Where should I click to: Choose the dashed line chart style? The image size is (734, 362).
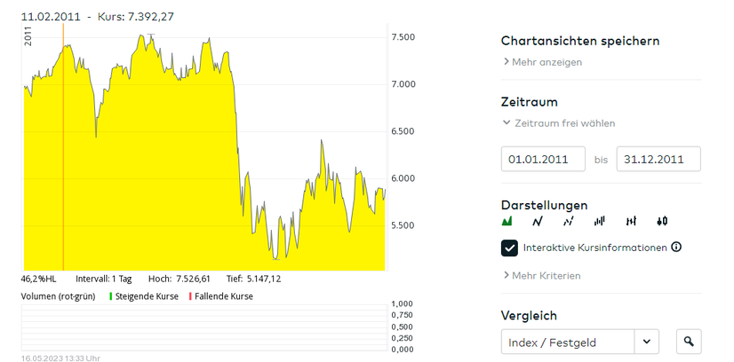point(569,221)
